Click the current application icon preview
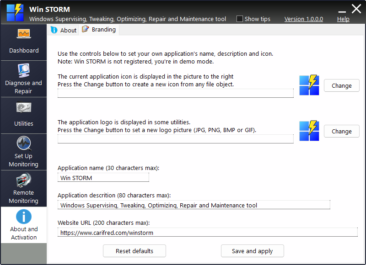 309,85
